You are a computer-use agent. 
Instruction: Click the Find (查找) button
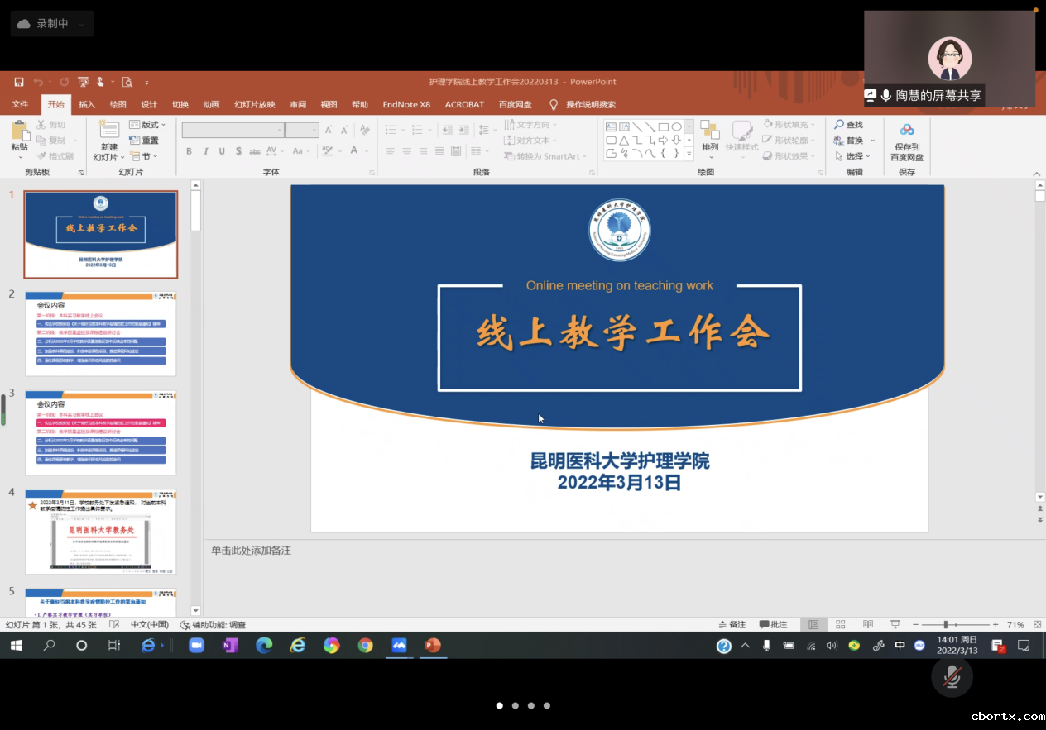[x=849, y=125]
